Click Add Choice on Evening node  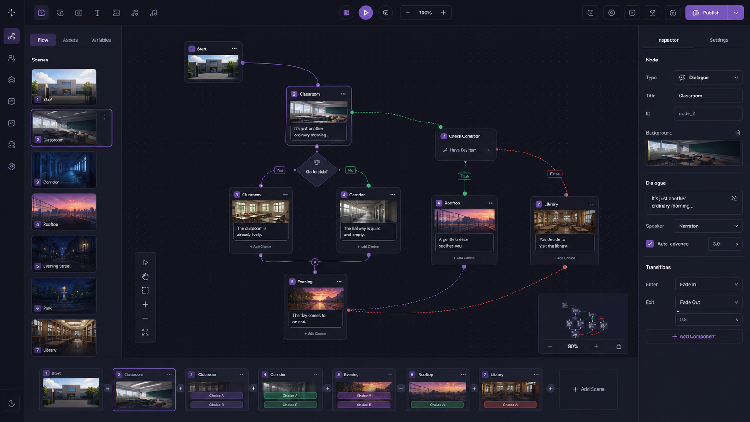click(315, 334)
